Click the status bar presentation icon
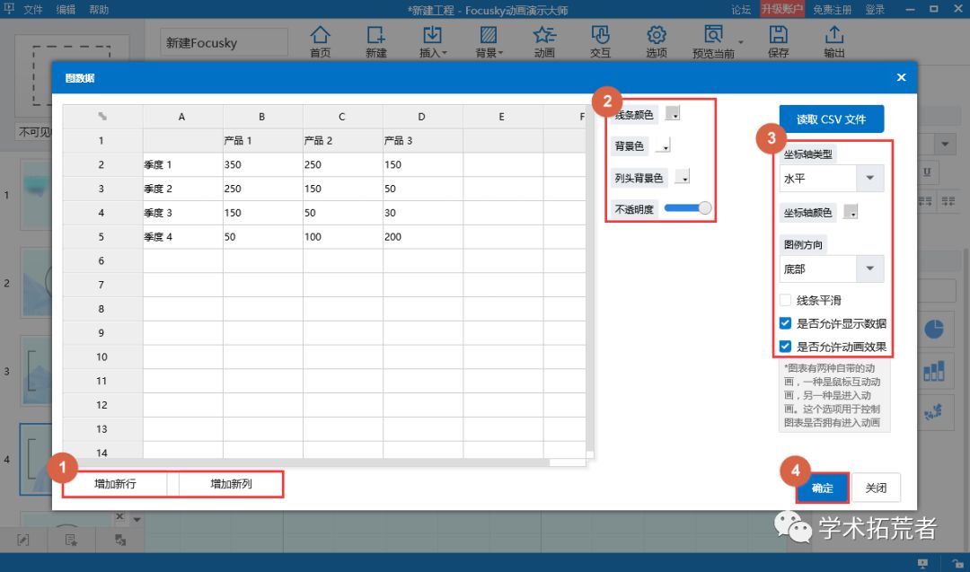This screenshot has height=572, width=970. pyautogui.click(x=923, y=563)
